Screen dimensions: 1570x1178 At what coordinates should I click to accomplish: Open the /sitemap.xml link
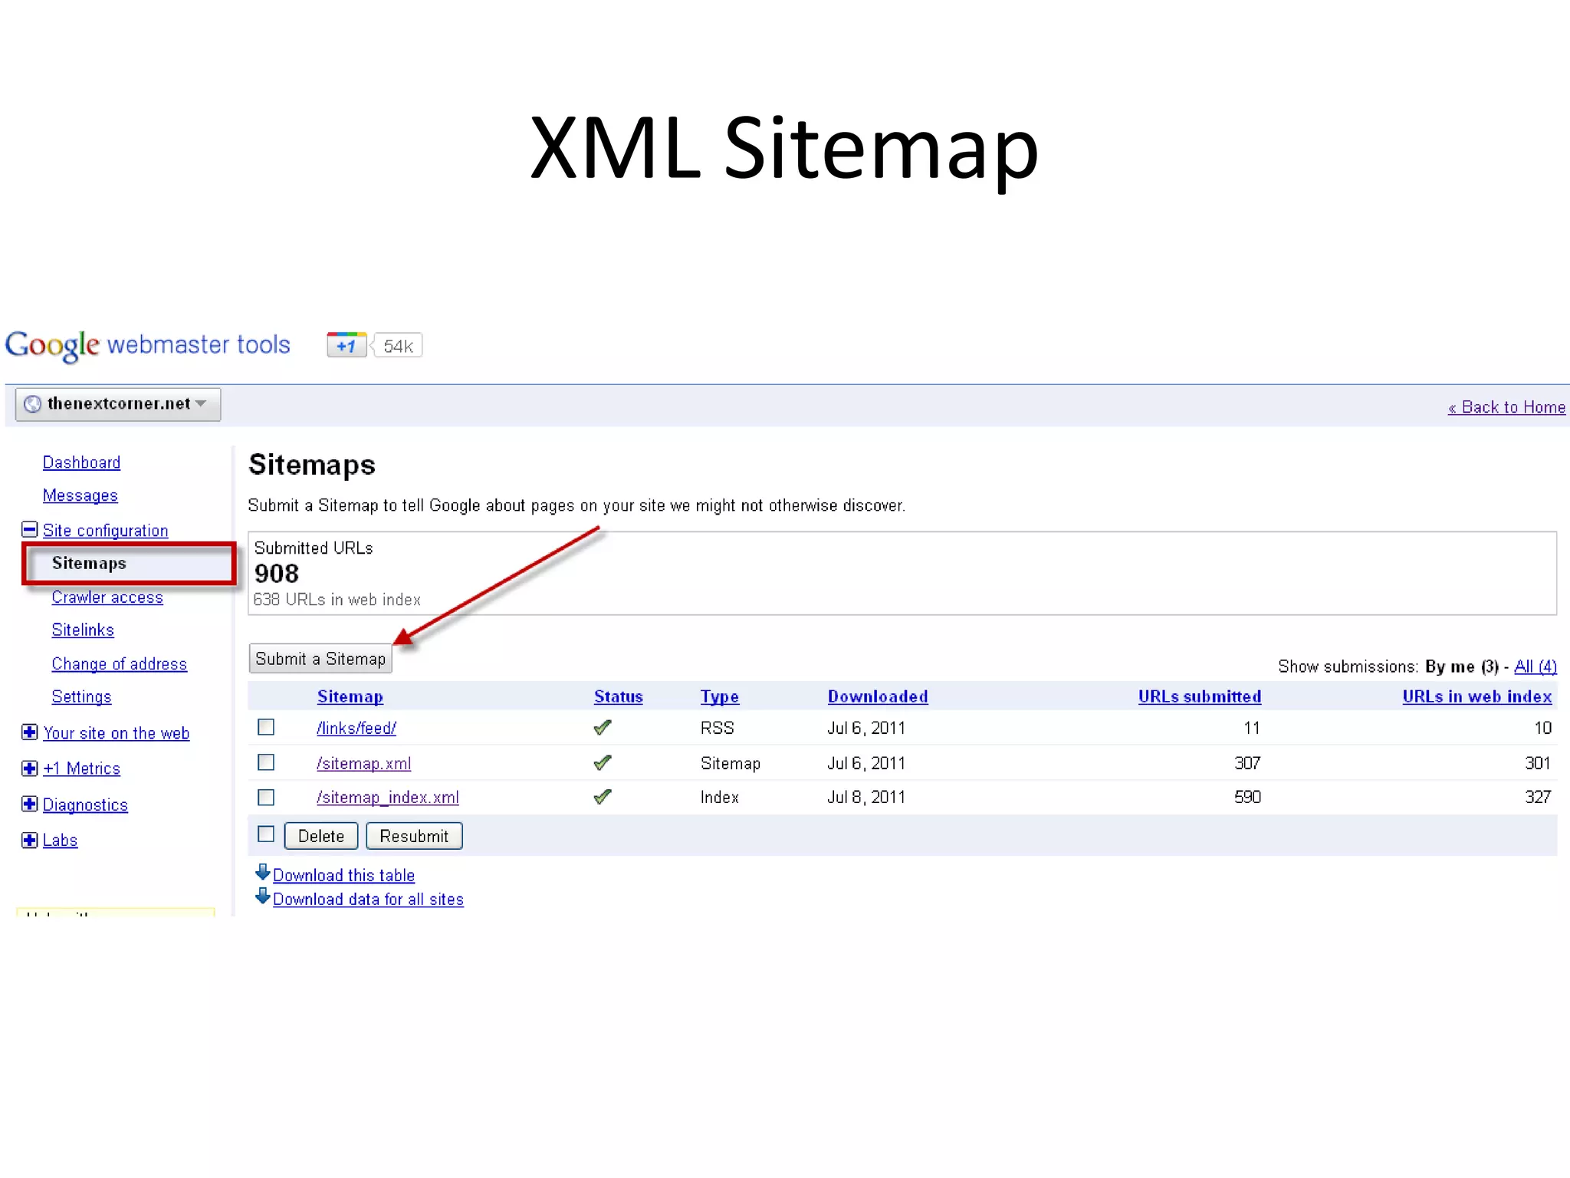coord(364,764)
